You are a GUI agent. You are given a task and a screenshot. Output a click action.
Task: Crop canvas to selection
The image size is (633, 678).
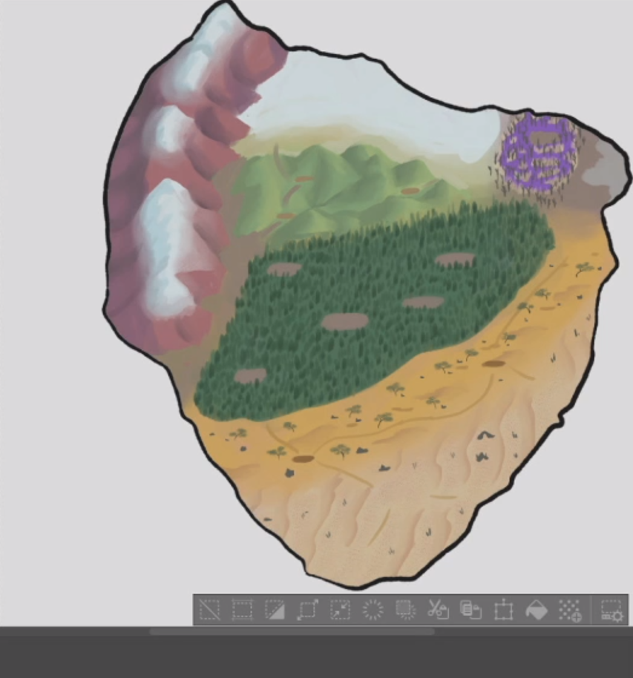coord(242,610)
